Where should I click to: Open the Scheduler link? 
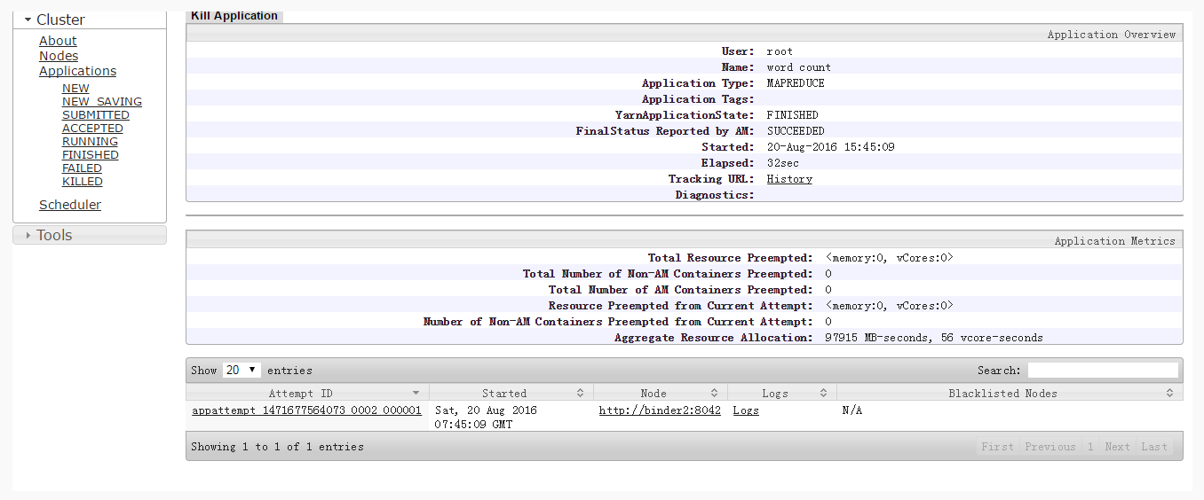tap(70, 205)
